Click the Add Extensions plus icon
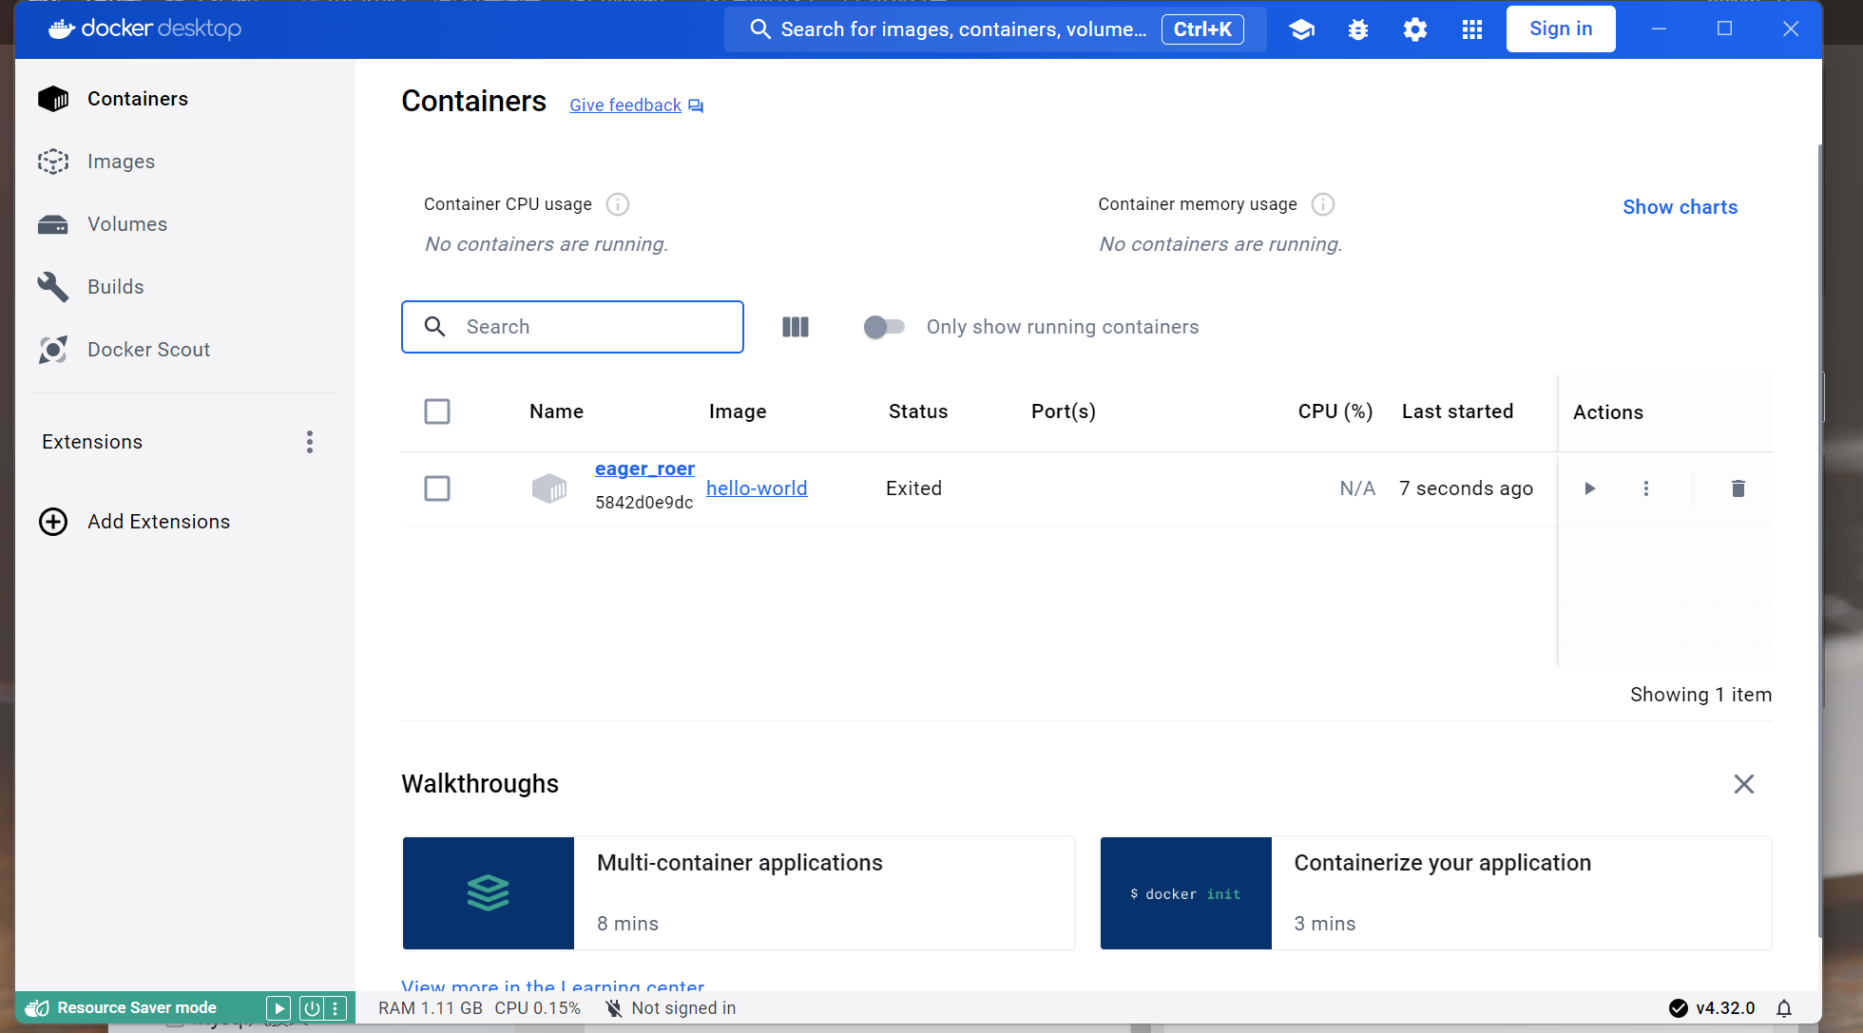This screenshot has height=1033, width=1863. (53, 522)
